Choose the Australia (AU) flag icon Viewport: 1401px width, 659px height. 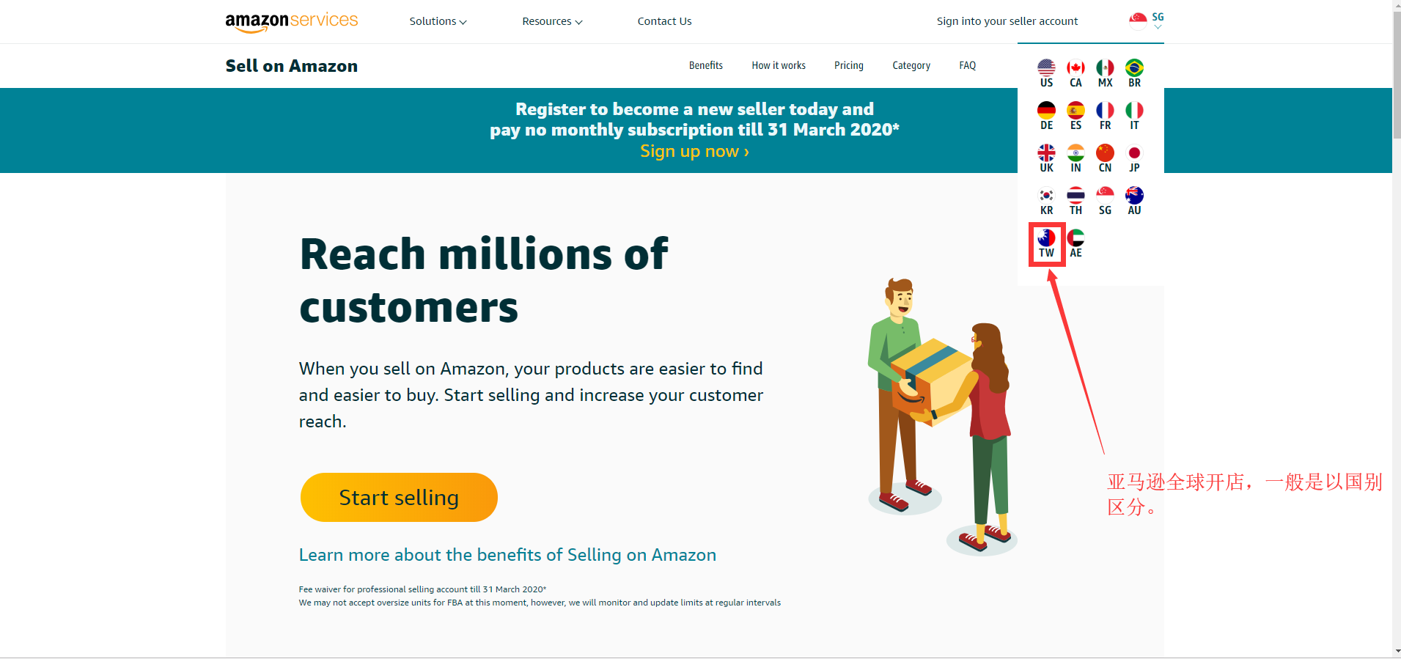tap(1134, 196)
